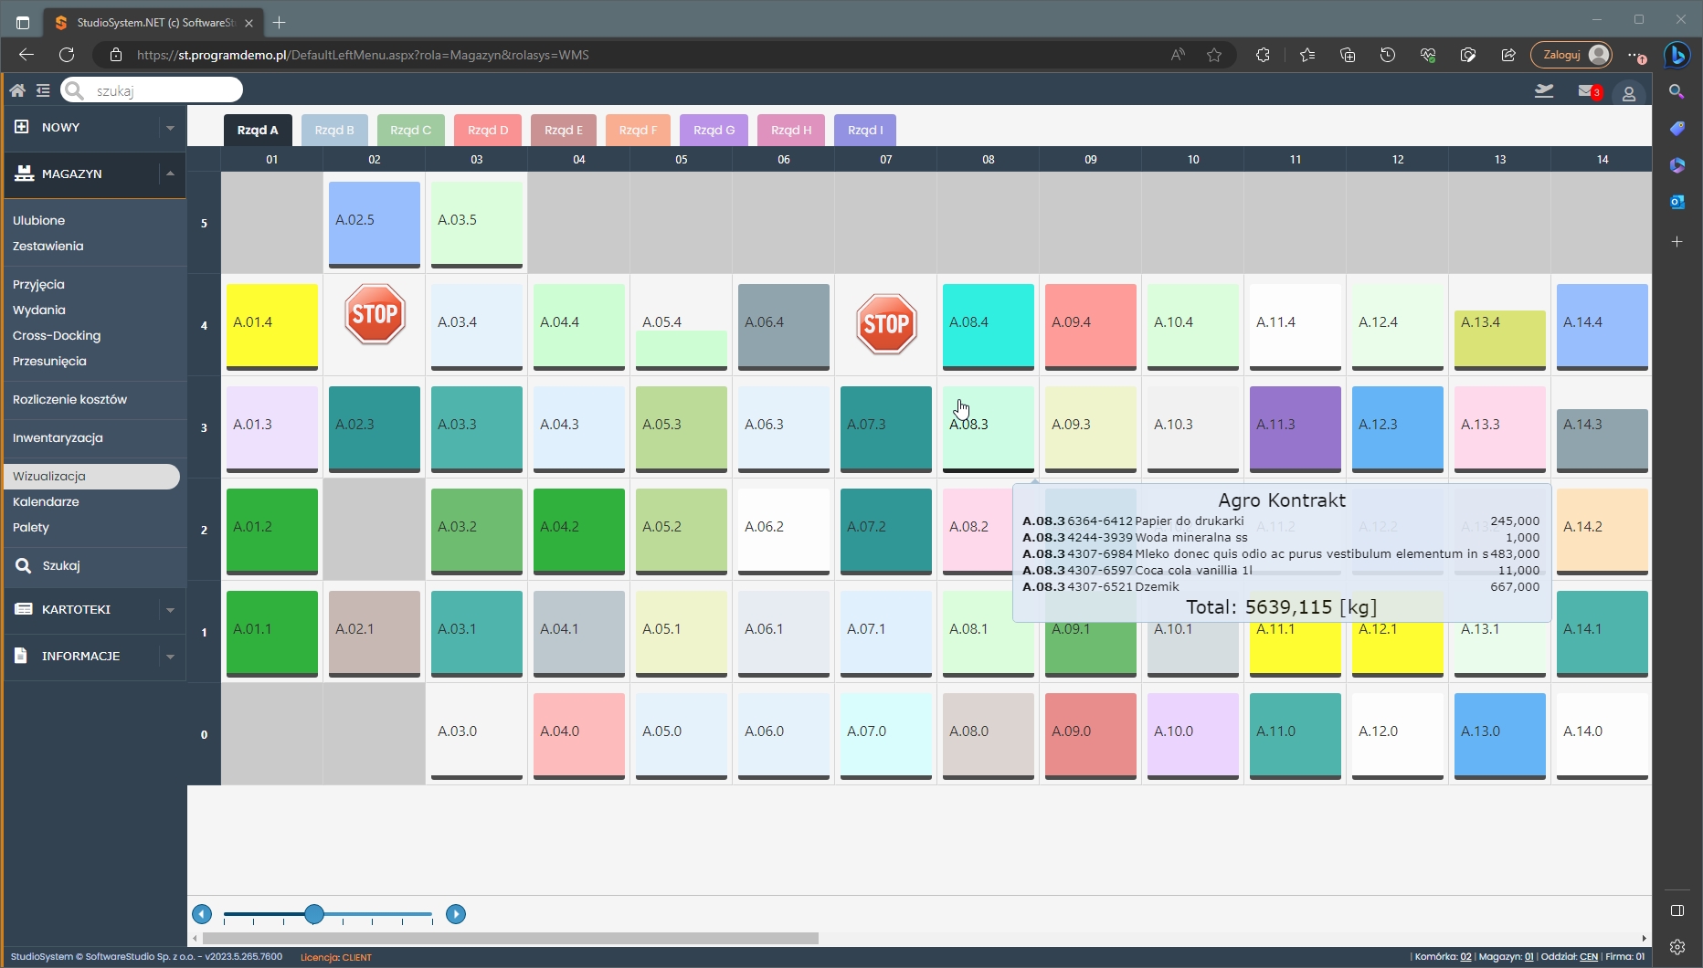Open mail messages icon with badge
Image resolution: width=1703 pixels, height=968 pixels.
pos(1590,91)
